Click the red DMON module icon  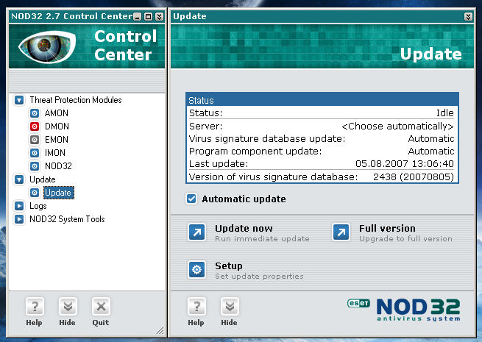[x=35, y=127]
